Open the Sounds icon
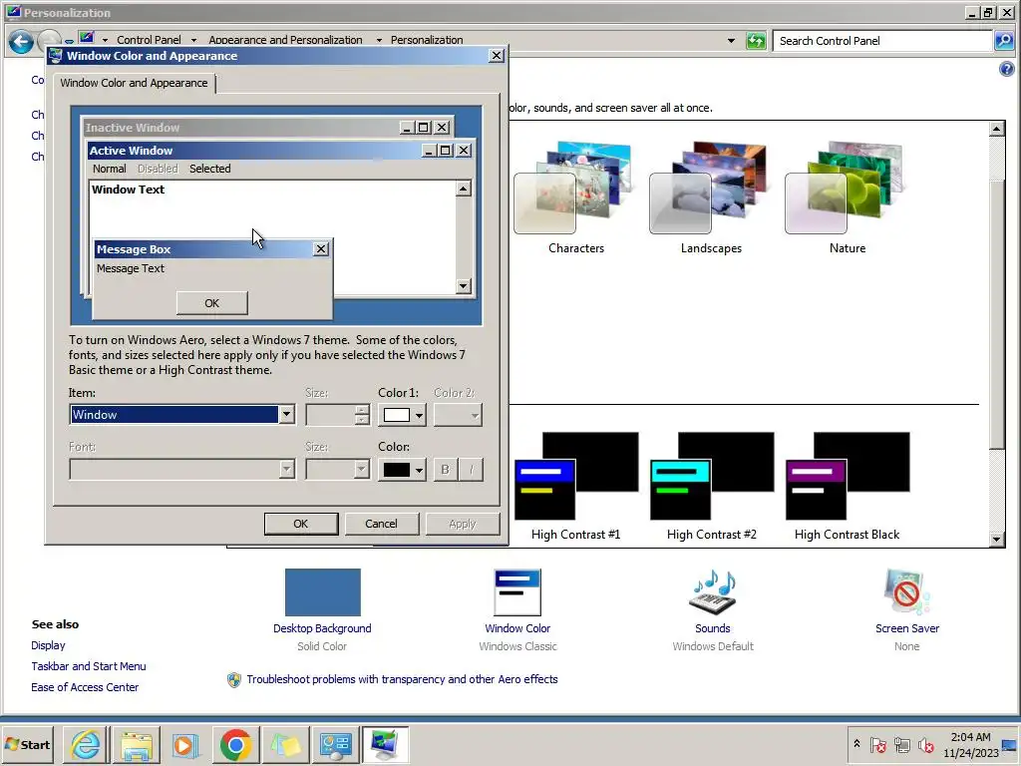Image resolution: width=1021 pixels, height=766 pixels. (x=712, y=592)
